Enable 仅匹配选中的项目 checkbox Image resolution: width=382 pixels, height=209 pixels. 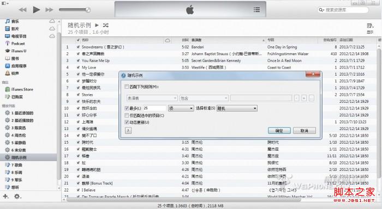point(127,115)
